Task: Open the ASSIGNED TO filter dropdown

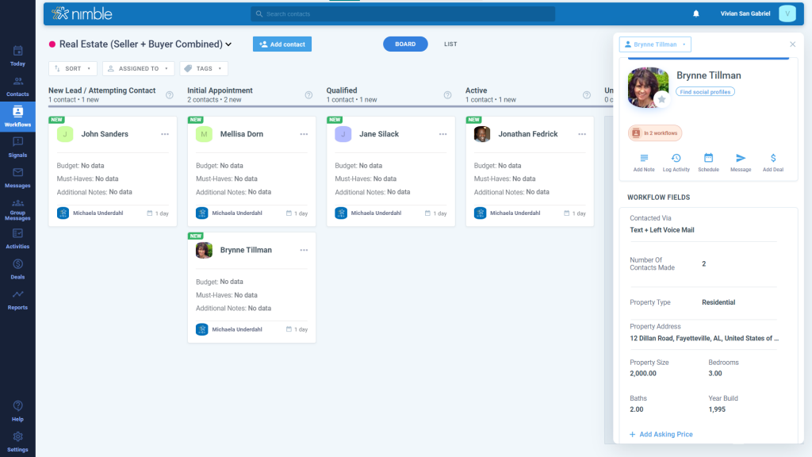Action: click(138, 68)
